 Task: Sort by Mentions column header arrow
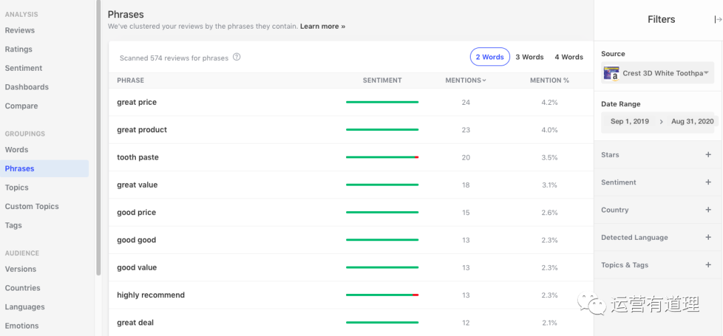point(484,80)
